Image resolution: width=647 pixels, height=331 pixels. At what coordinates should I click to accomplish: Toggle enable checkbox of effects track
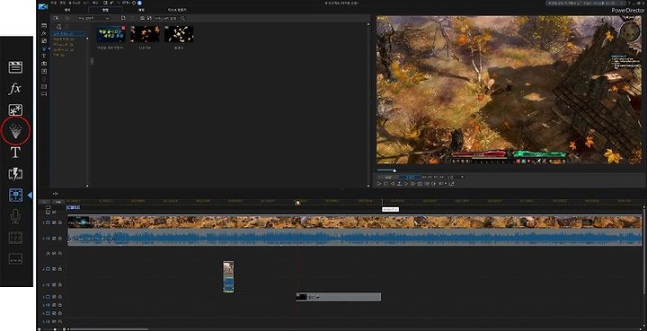point(54,253)
